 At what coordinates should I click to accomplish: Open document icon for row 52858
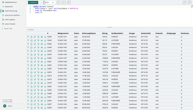28,58
